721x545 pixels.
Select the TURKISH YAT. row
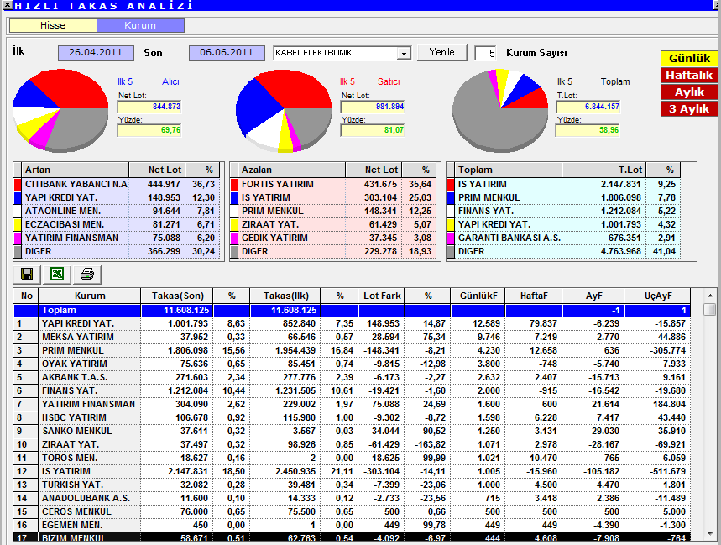click(x=352, y=485)
